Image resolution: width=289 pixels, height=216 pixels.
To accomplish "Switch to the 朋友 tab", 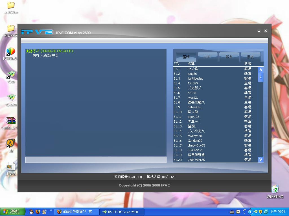I will pyautogui.click(x=251, y=57).
